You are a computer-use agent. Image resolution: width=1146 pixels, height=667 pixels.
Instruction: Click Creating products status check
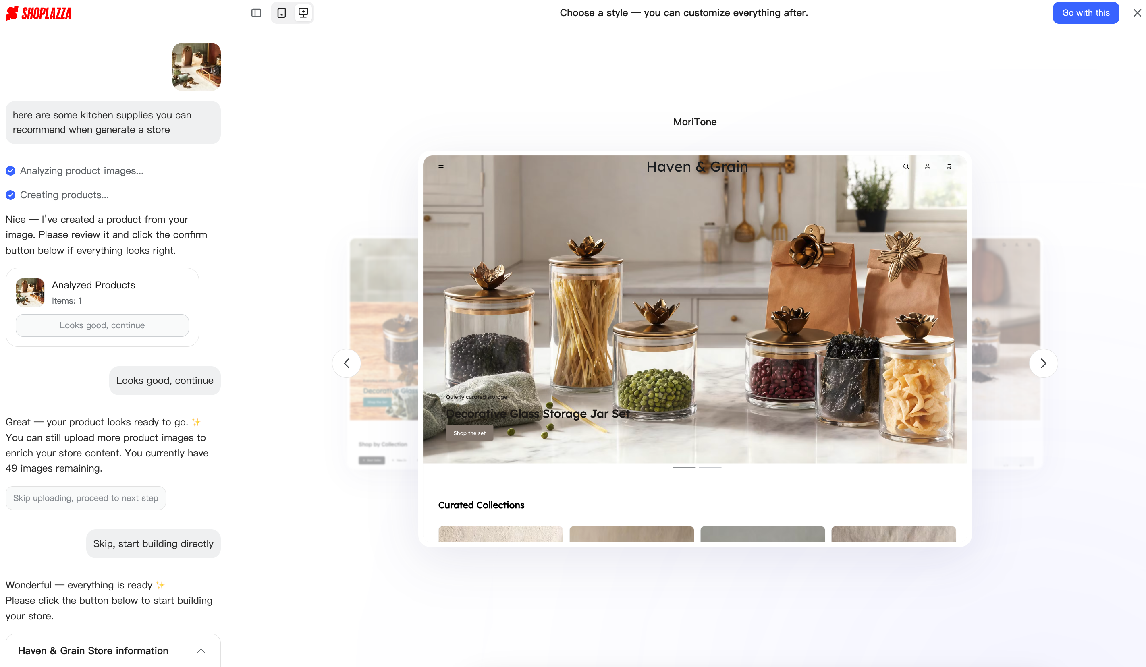10,195
